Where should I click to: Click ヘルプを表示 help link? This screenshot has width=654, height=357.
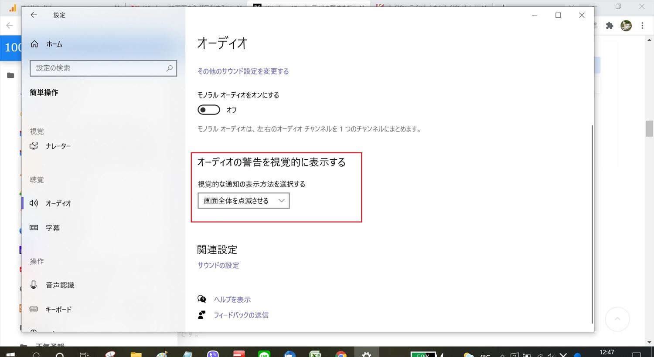(232, 300)
